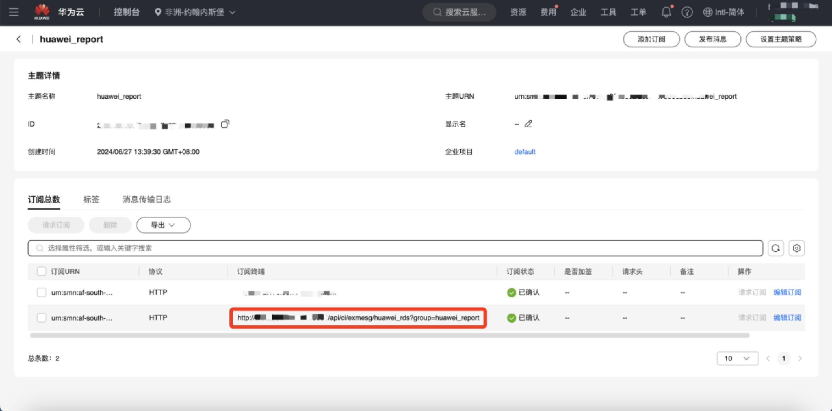Check the first subscription row checkbox

pos(42,292)
